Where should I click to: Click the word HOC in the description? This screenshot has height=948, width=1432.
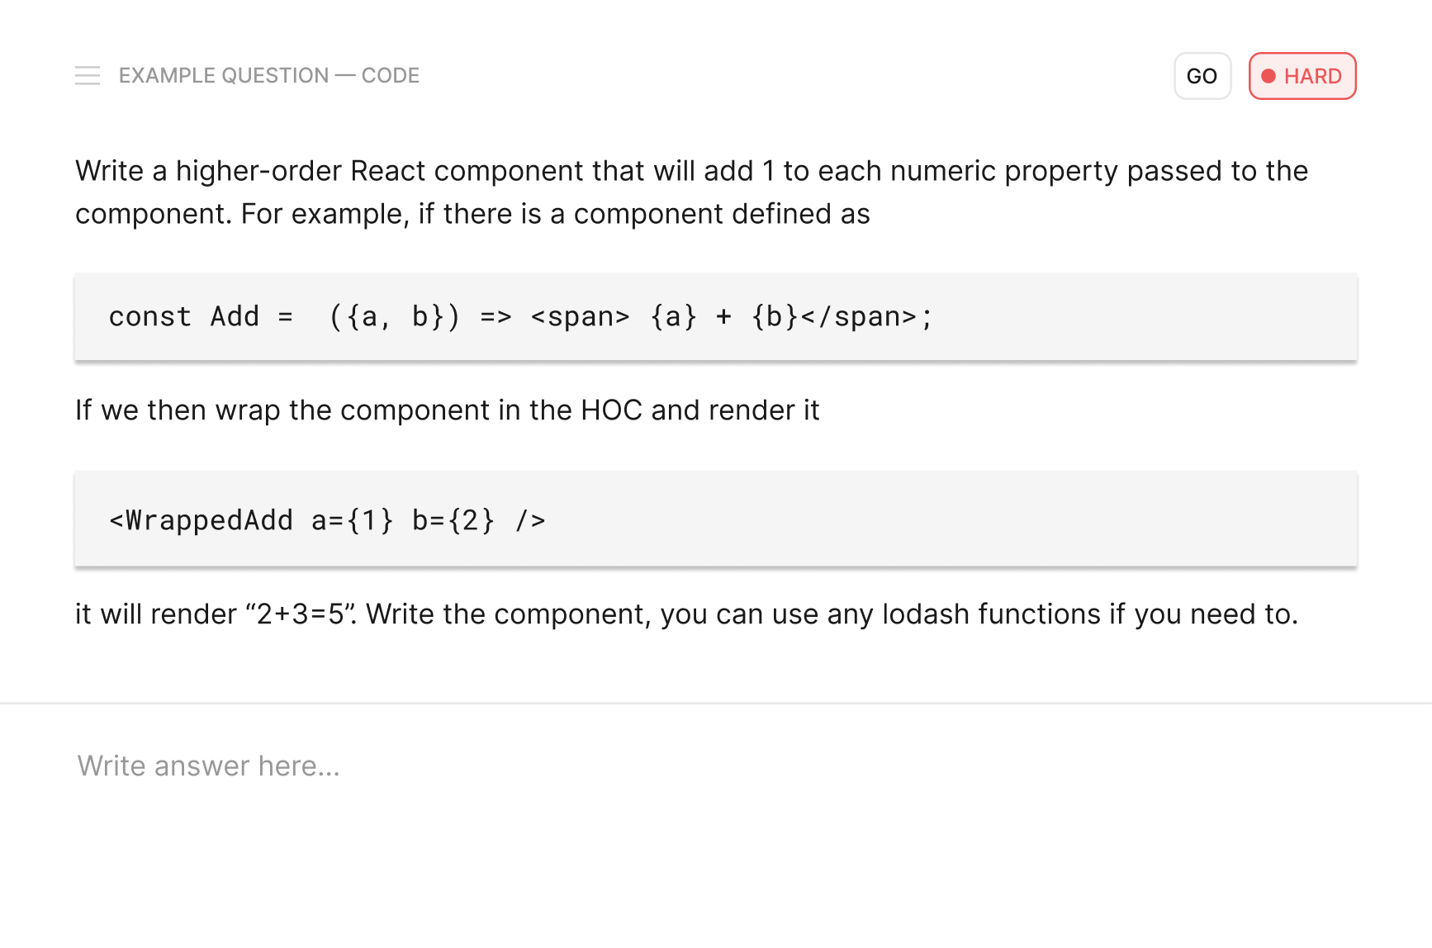(611, 410)
